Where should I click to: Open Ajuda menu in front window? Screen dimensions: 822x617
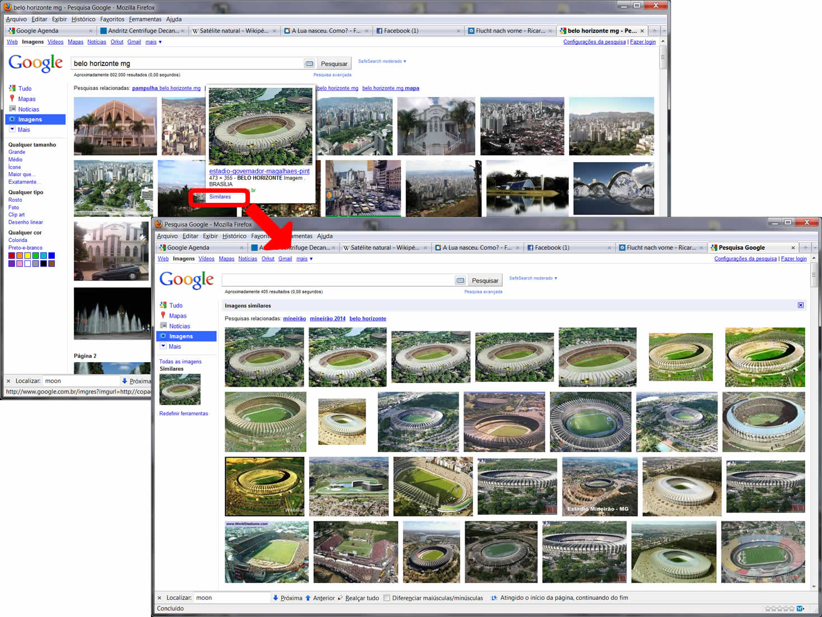[x=324, y=236]
